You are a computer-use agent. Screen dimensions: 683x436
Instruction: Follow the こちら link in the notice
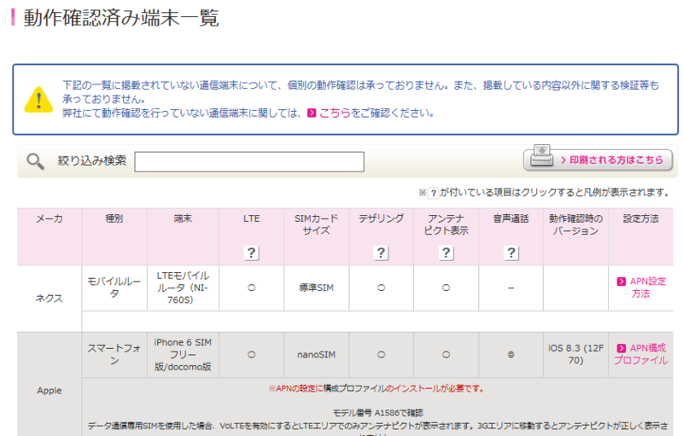pyautogui.click(x=335, y=113)
